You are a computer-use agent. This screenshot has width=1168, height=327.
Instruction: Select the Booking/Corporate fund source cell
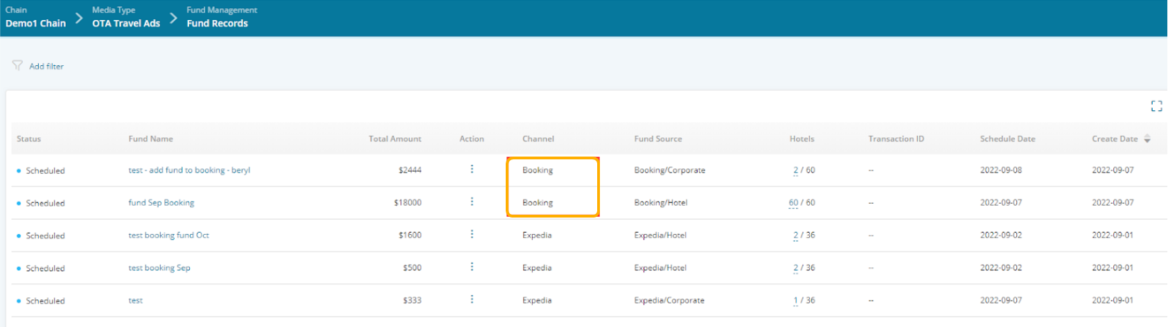pyautogui.click(x=669, y=170)
